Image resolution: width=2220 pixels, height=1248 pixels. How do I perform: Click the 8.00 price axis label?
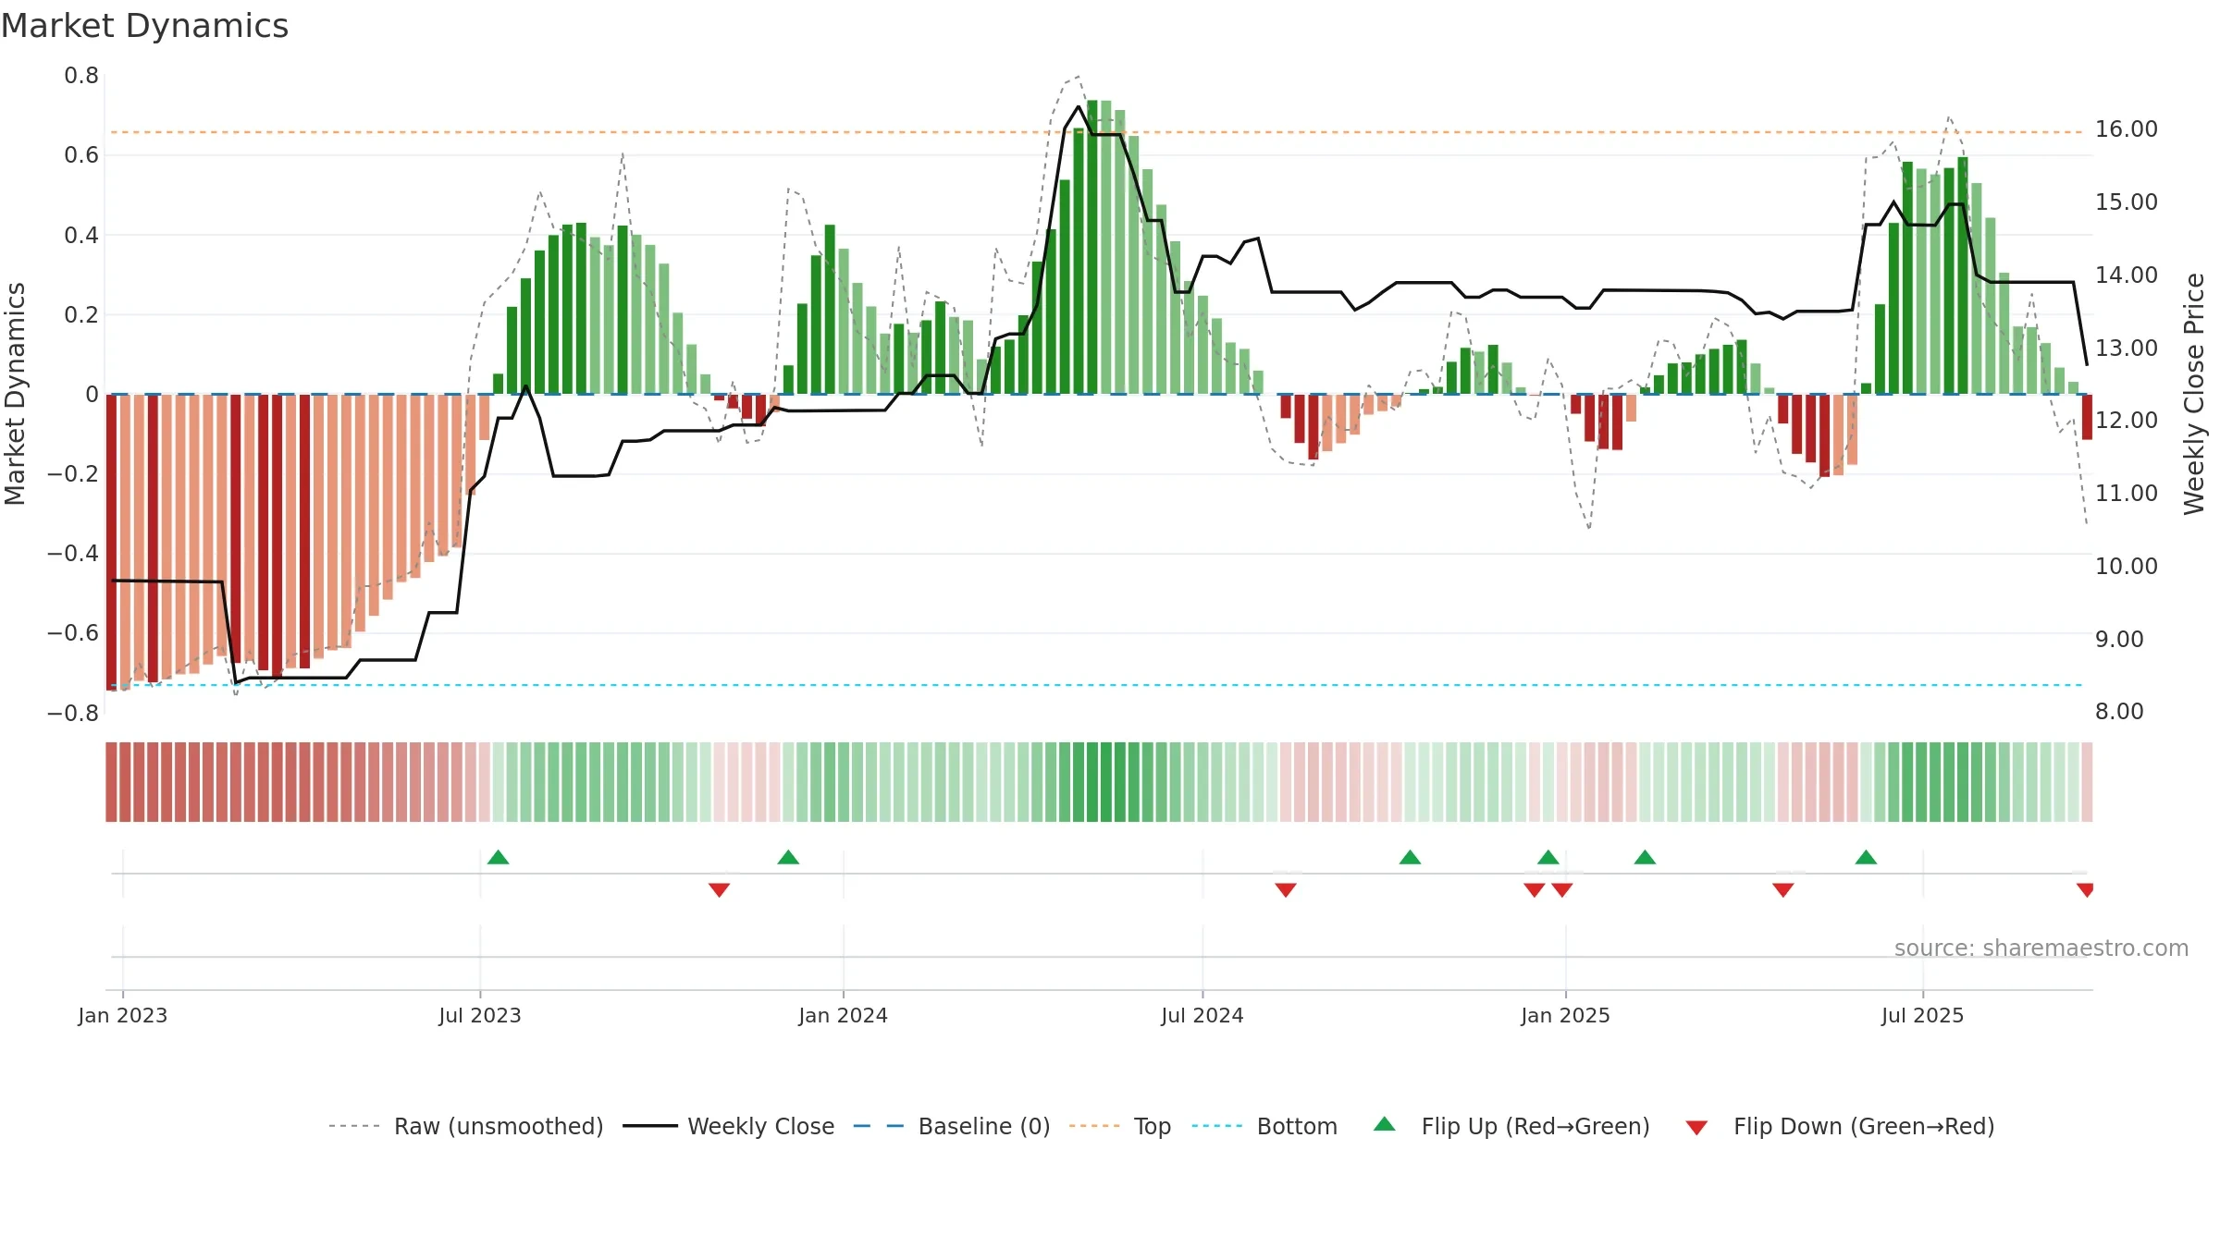[x=2119, y=712]
